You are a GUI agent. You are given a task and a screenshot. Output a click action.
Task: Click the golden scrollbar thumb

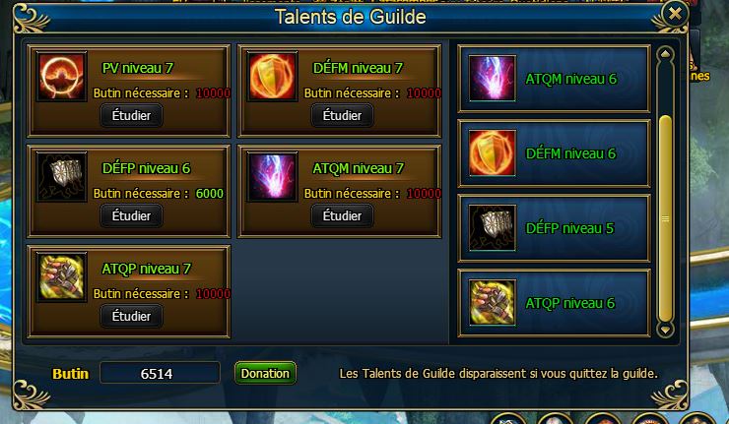point(665,218)
